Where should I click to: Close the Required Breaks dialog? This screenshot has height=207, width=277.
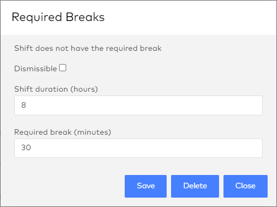246,186
